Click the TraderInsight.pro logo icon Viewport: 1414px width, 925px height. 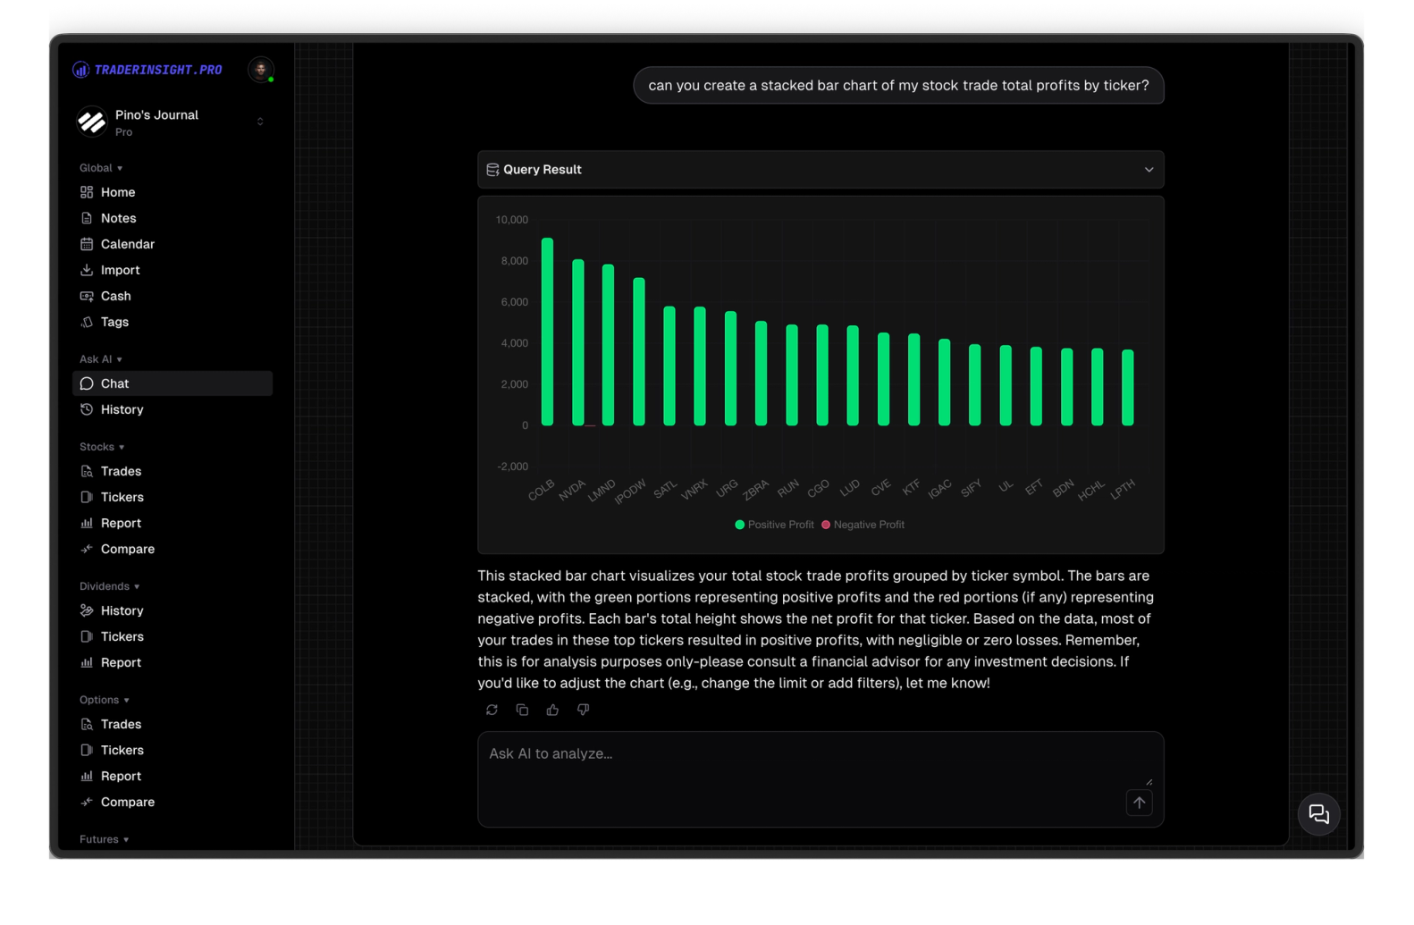[80, 70]
